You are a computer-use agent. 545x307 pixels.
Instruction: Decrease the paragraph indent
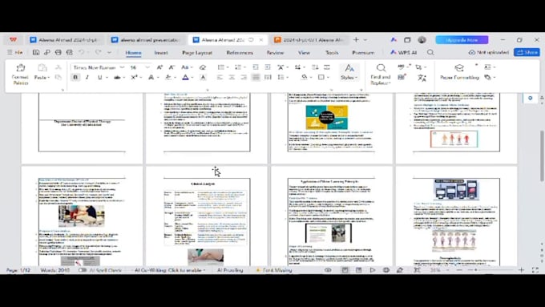(256, 67)
